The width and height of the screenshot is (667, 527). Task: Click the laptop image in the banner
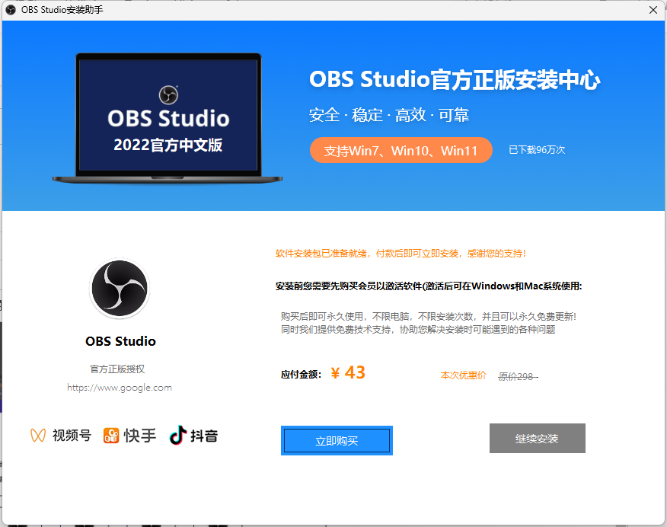[168, 118]
